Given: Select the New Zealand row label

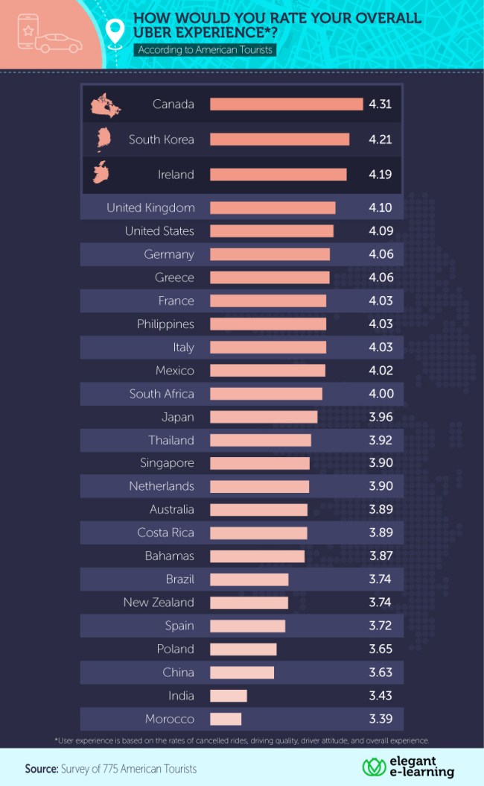Looking at the screenshot, I should click(x=159, y=603).
